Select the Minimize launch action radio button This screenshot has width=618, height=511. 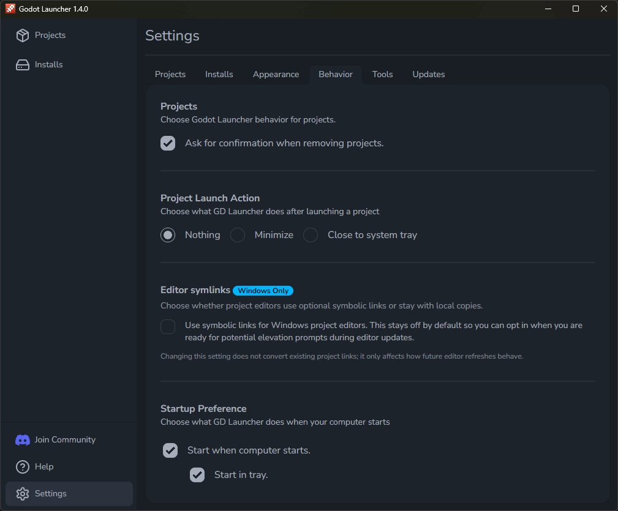(x=238, y=235)
